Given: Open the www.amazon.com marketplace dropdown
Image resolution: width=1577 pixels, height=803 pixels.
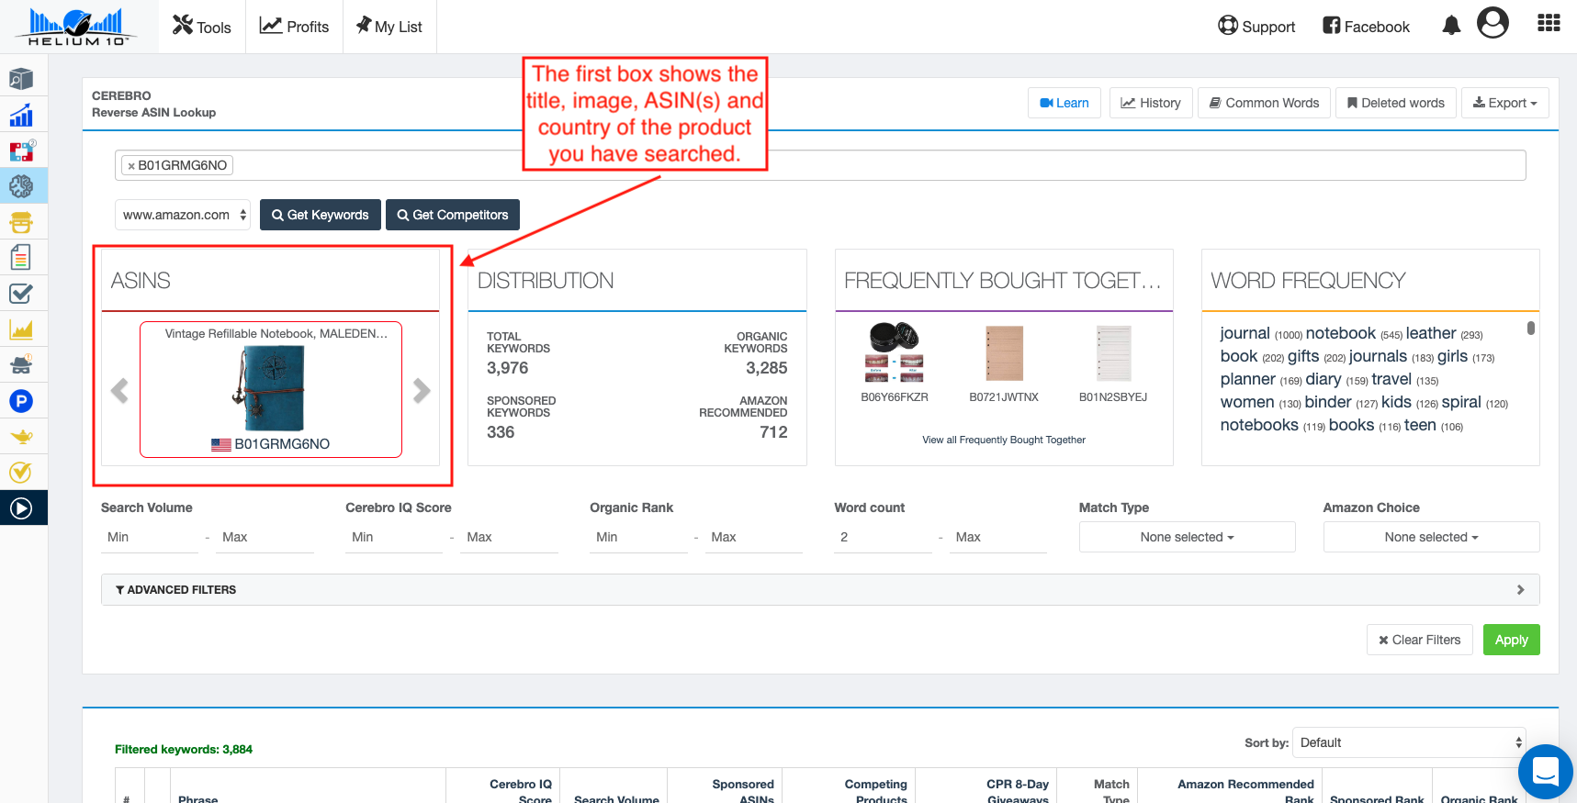Looking at the screenshot, I should (183, 215).
